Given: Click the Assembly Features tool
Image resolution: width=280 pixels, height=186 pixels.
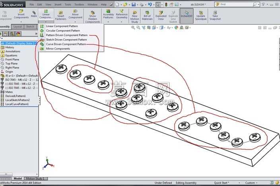Looking at the screenshot, I should click(108, 14).
